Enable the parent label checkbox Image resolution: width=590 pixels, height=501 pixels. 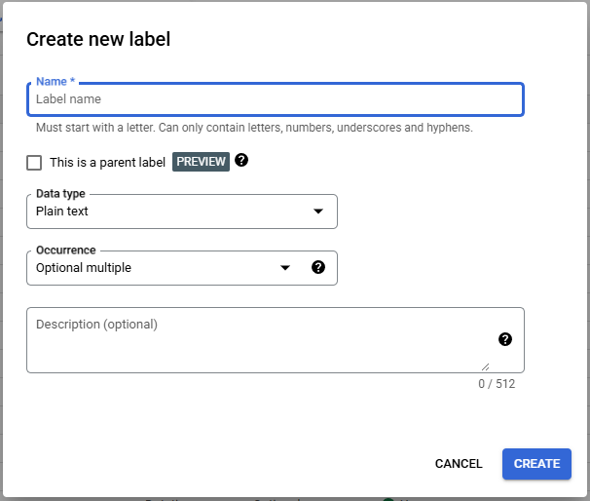[35, 163]
